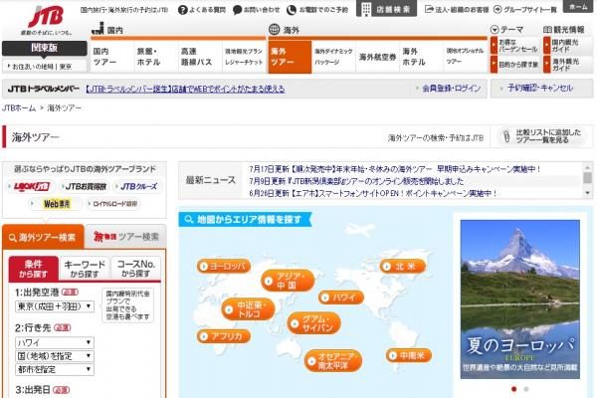Image resolution: width=597 pixels, height=398 pixels.
Task: Select 海外ダイナミックパッケージ menu item
Action: (x=333, y=57)
